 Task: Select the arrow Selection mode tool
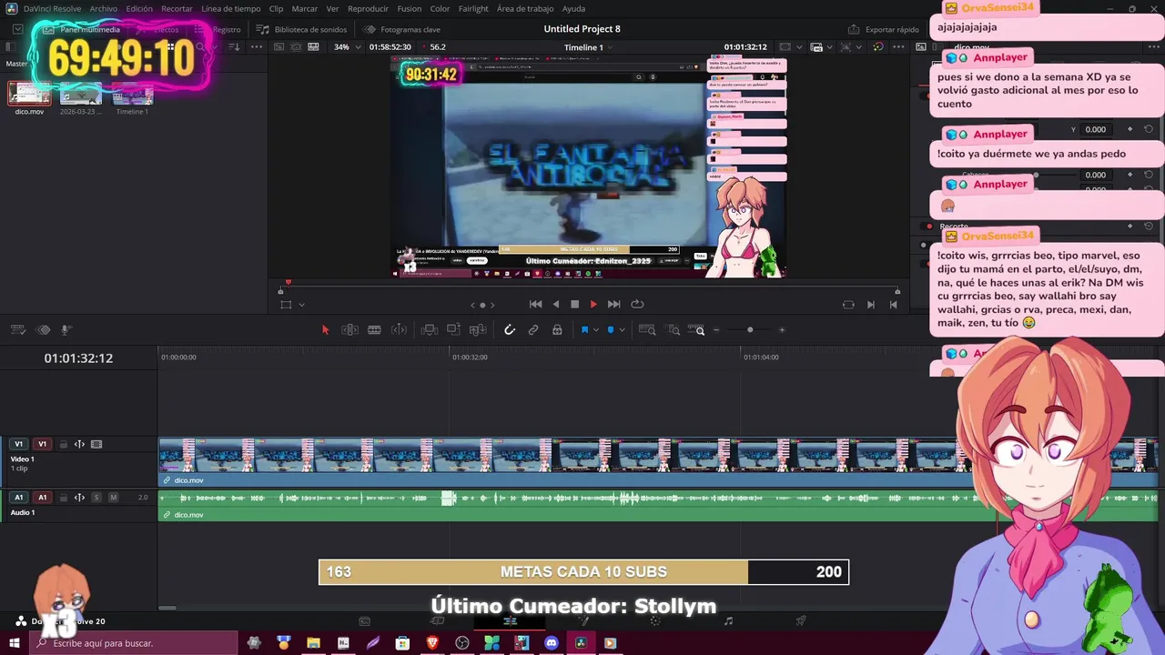pyautogui.click(x=325, y=330)
